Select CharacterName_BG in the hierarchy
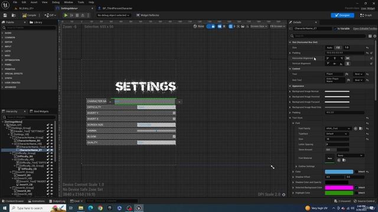This screenshot has width=378, height=212. [29, 141]
